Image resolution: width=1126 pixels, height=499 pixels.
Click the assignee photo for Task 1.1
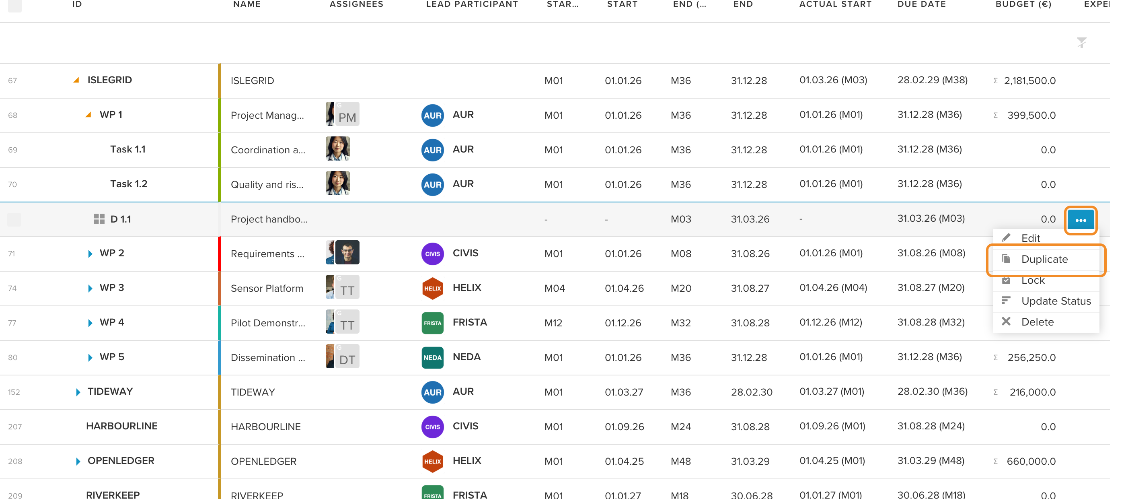click(337, 149)
